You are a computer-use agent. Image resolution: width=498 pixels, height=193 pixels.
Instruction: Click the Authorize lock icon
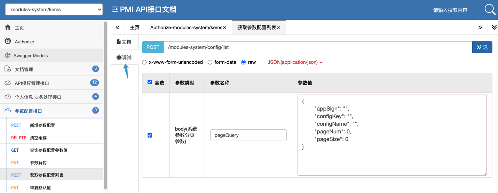click(x=8, y=41)
